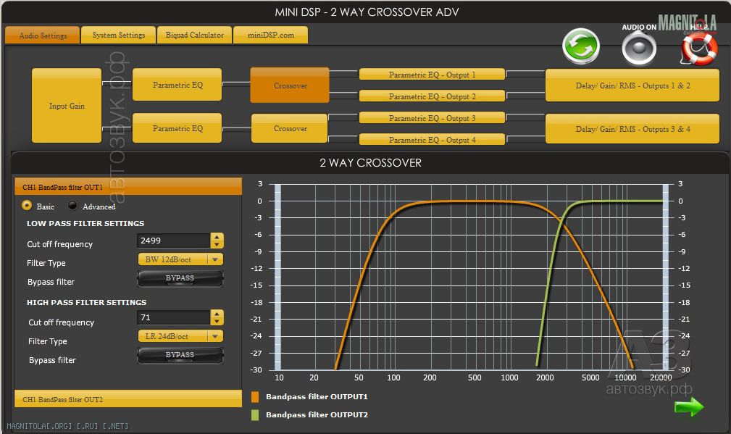The width and height of the screenshot is (731, 434).
Task: Open Parametric EQ - Output 2
Action: (433, 96)
